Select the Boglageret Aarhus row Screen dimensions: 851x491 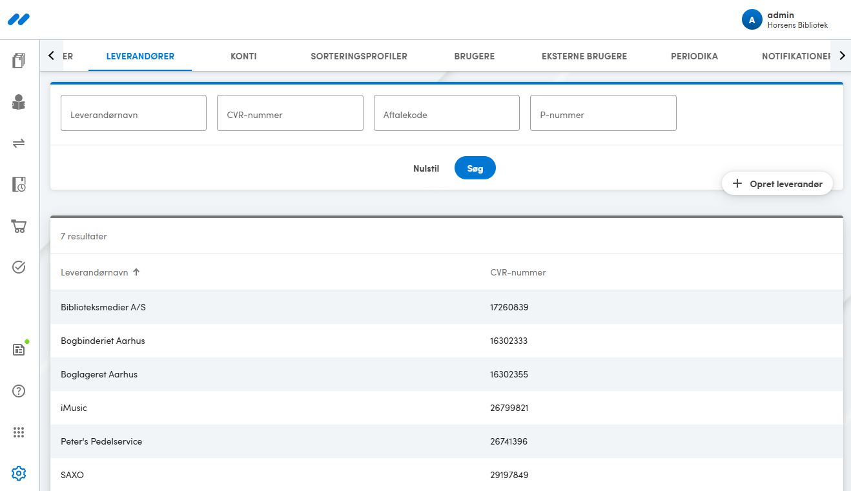tap(447, 374)
